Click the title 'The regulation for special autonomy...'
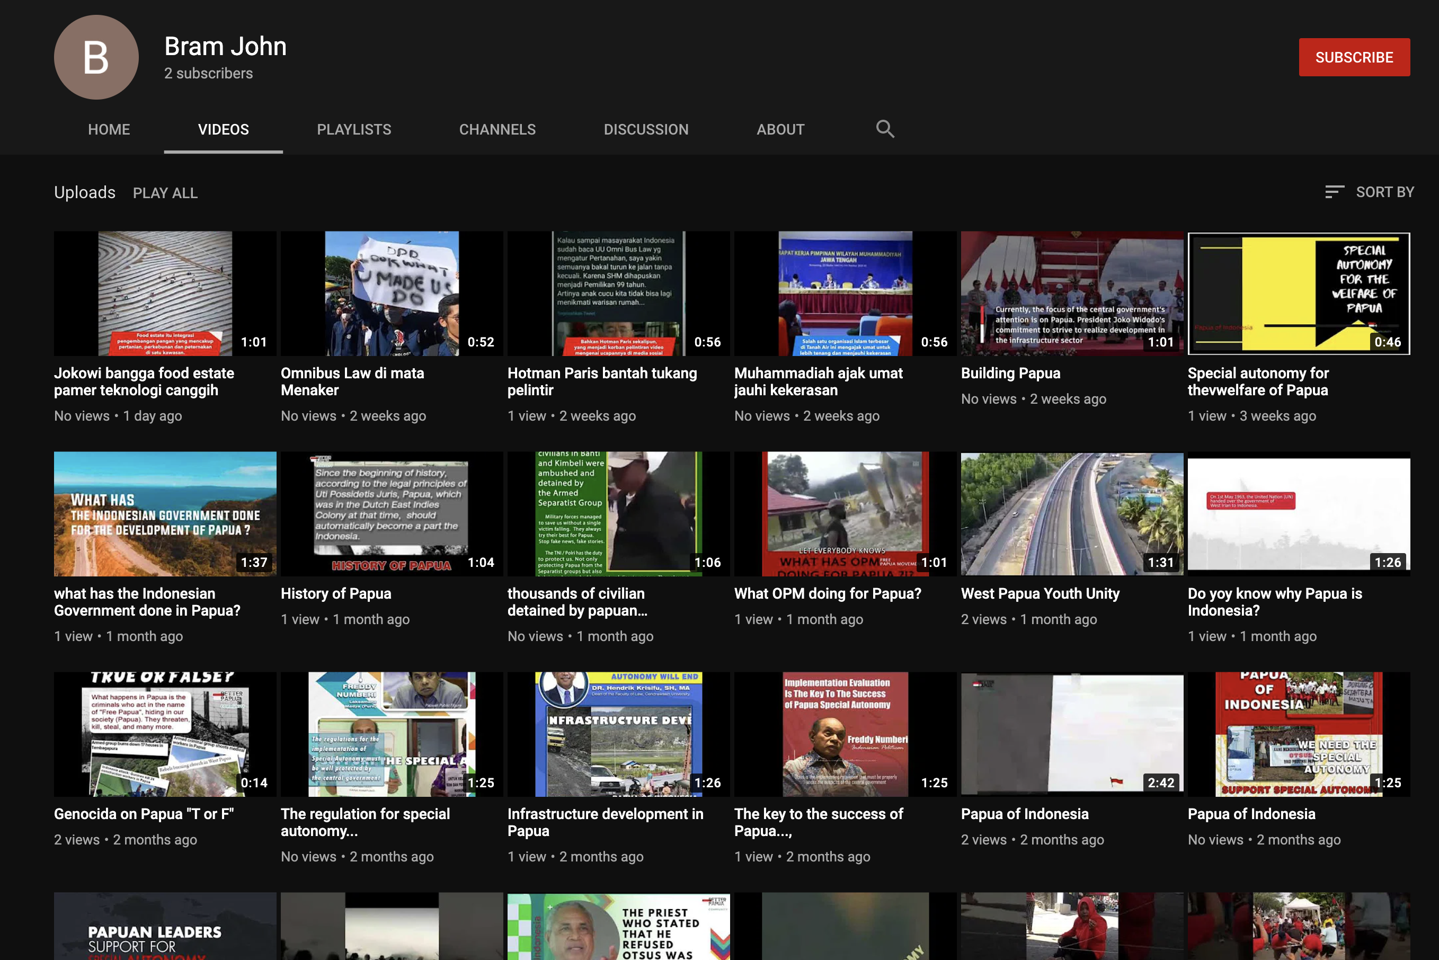This screenshot has height=960, width=1439. (366, 822)
